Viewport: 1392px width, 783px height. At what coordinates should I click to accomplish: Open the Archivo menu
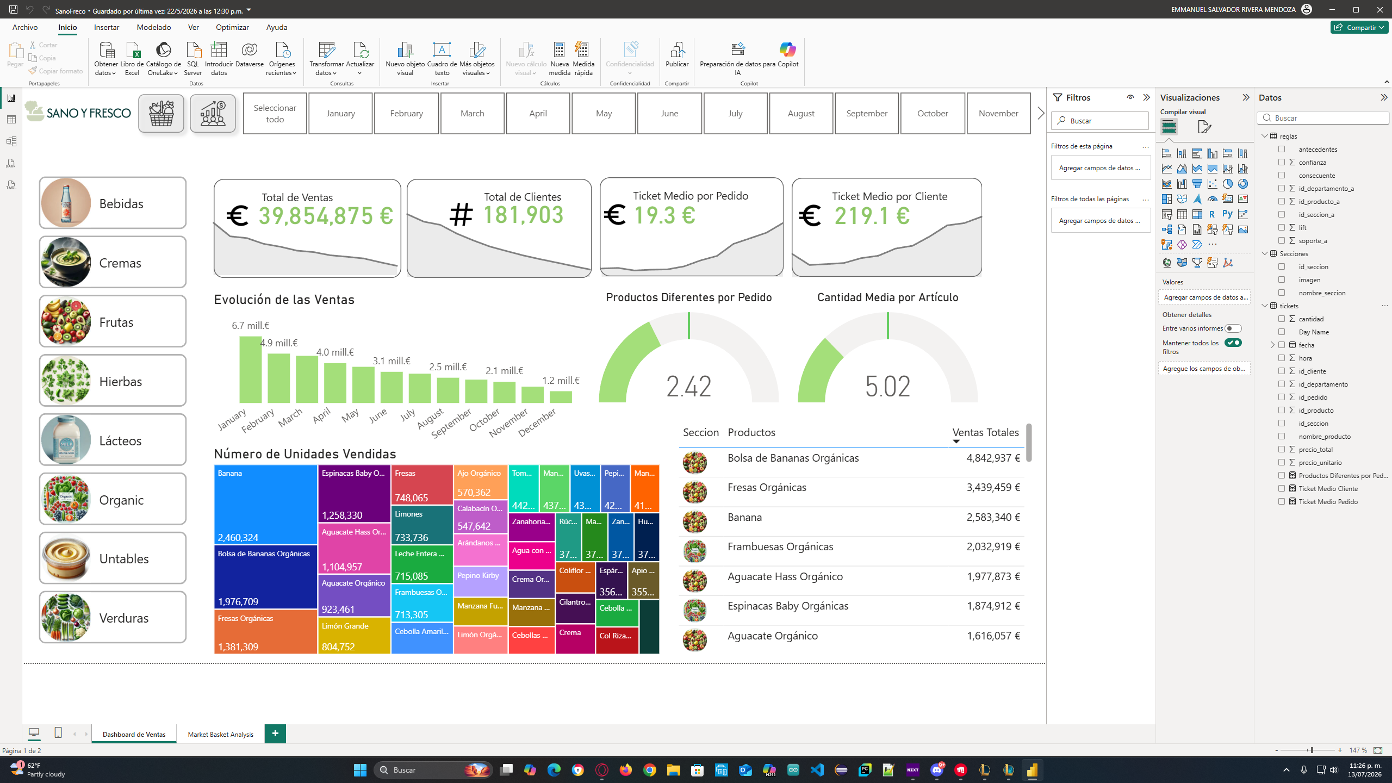25,27
